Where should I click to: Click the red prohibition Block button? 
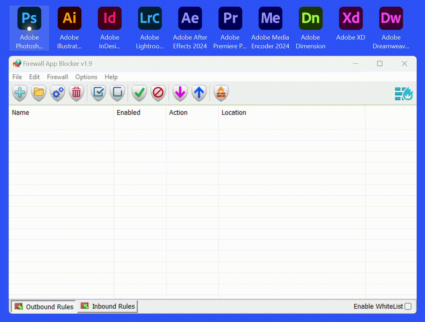[x=158, y=93]
